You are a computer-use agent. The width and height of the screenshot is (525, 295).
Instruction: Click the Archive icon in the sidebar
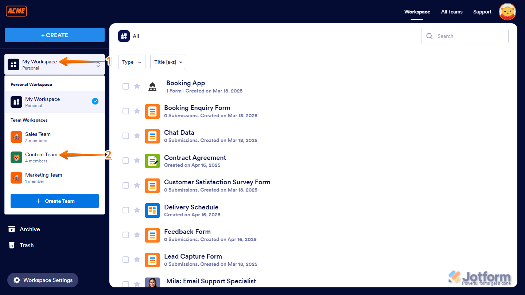click(x=12, y=229)
